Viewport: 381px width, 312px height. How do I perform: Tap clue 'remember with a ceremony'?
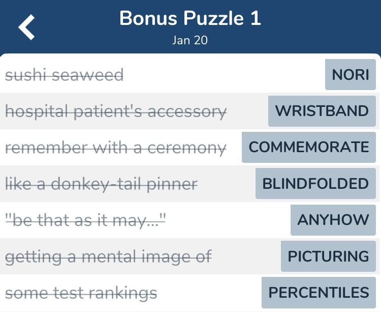tap(116, 148)
